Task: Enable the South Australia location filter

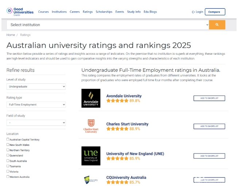Action: [x=8, y=161]
